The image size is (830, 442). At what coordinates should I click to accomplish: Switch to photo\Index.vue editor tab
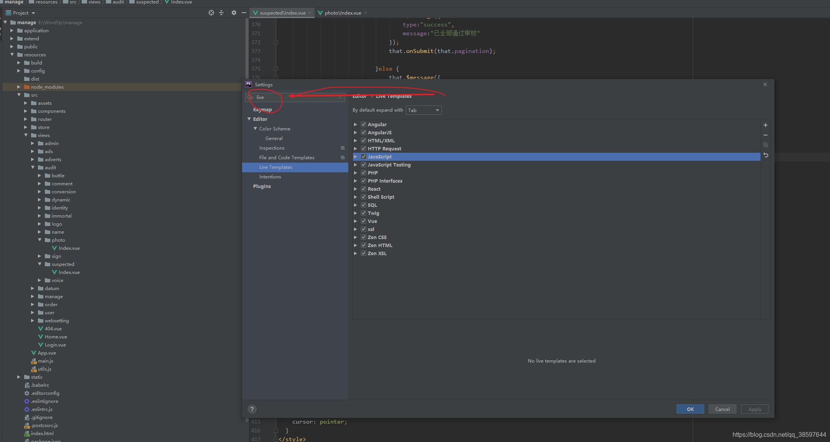[343, 13]
